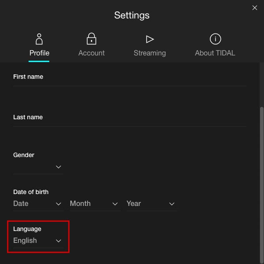Screen dimensions: 264x264
Task: Click the vertical scrollbar thumb
Action: 261,184
